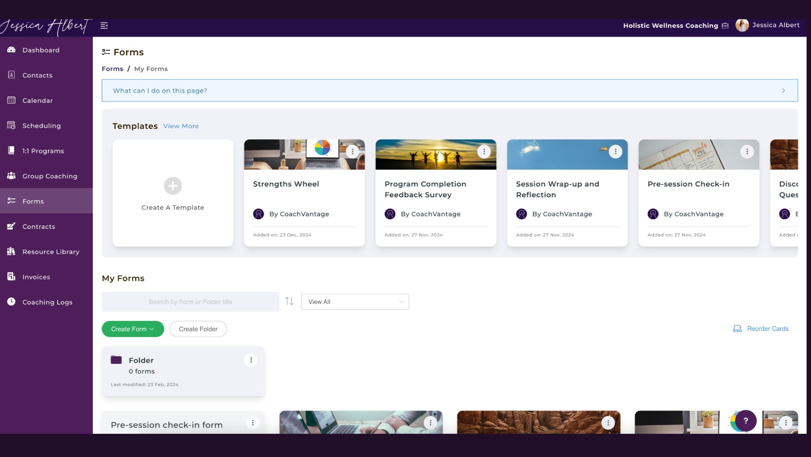Expand the 'What can I do on this page?' banner
Viewport: 811px width, 457px height.
(x=449, y=90)
